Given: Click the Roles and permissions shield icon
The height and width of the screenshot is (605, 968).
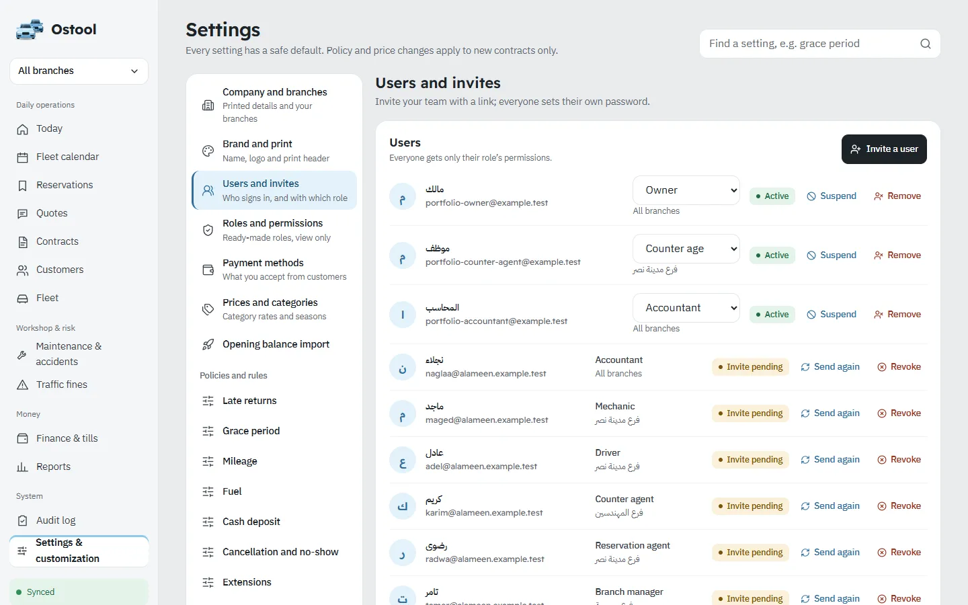Looking at the screenshot, I should pyautogui.click(x=208, y=231).
